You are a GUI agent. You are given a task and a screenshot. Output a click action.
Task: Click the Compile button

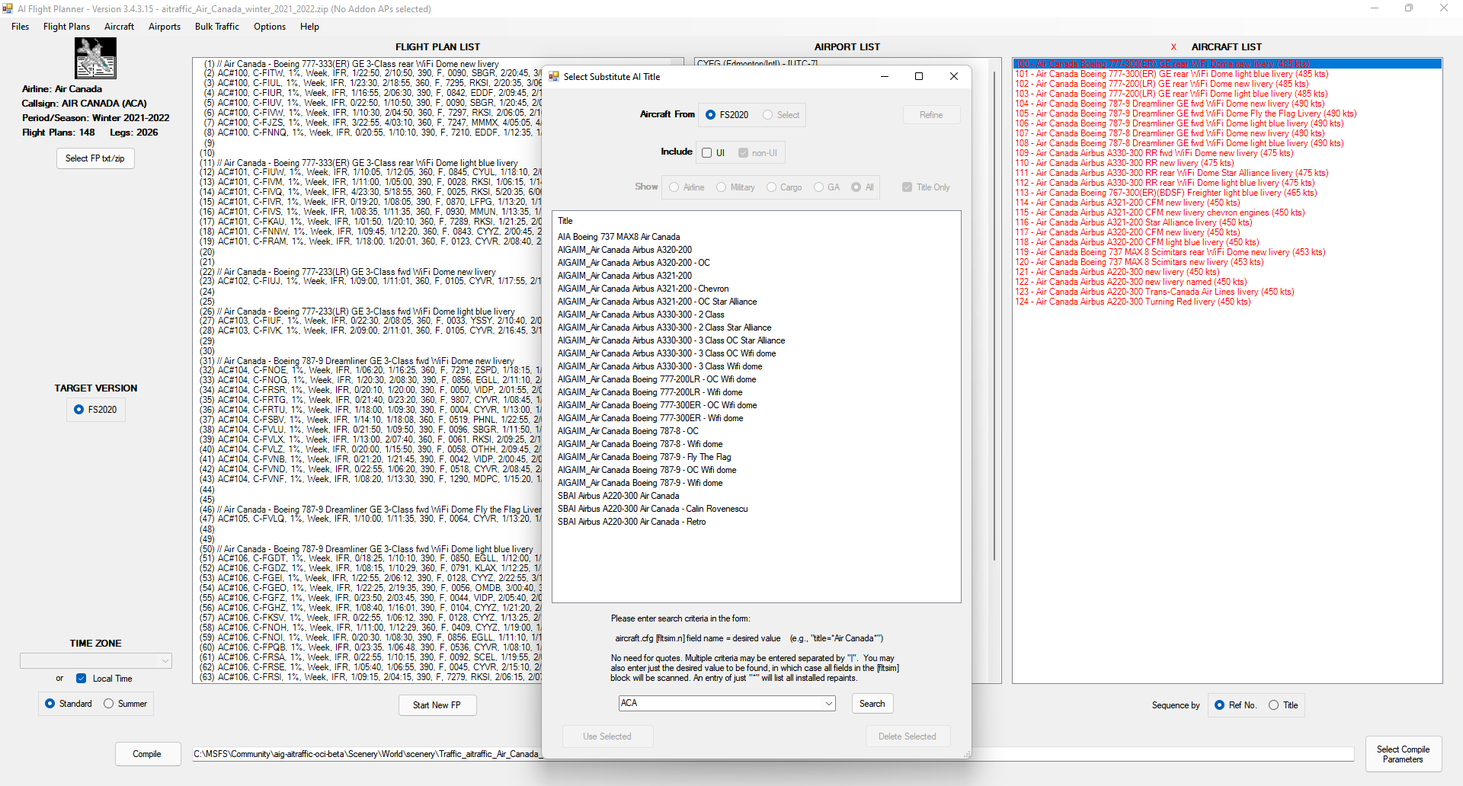[x=147, y=754]
